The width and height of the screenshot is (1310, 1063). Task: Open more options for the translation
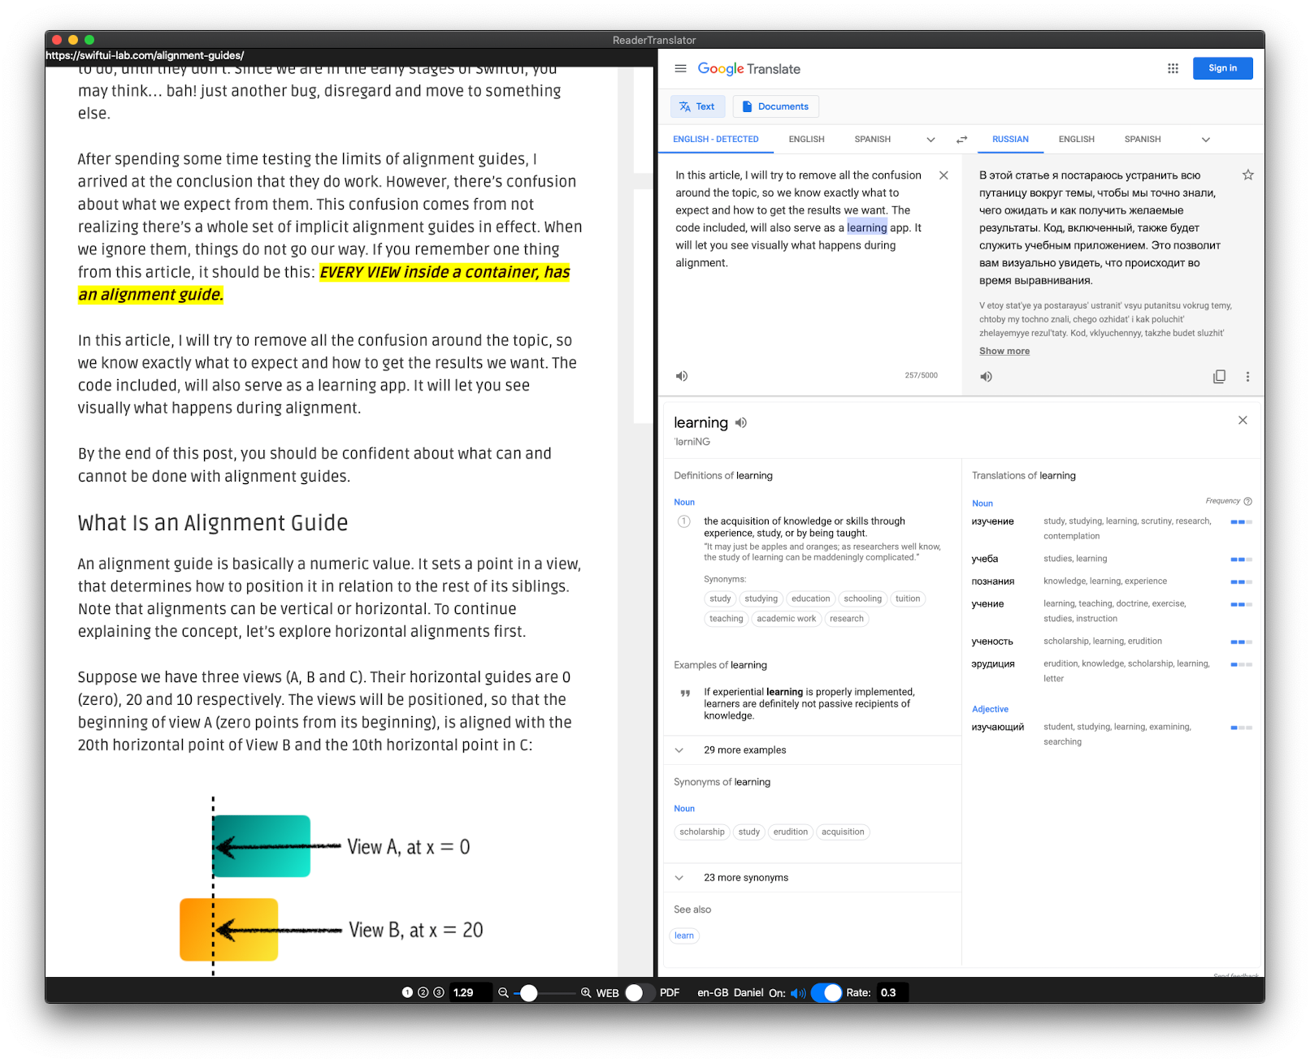1247,376
